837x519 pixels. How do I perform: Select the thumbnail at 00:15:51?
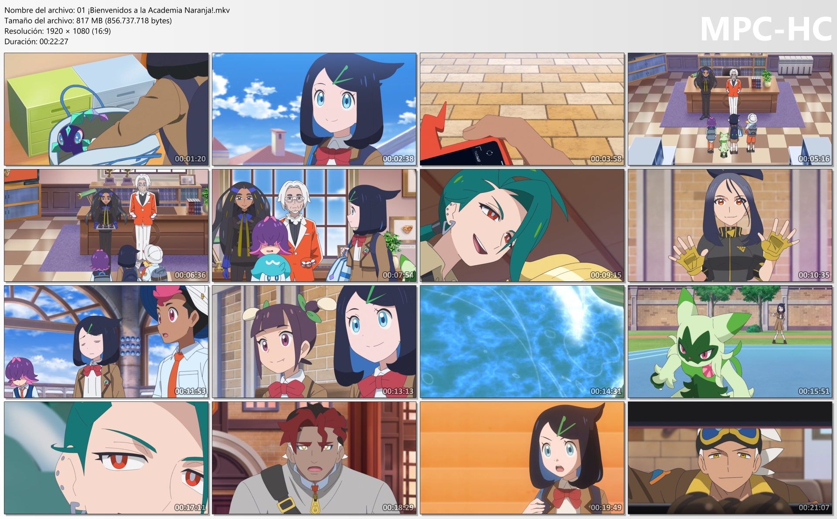[730, 342]
